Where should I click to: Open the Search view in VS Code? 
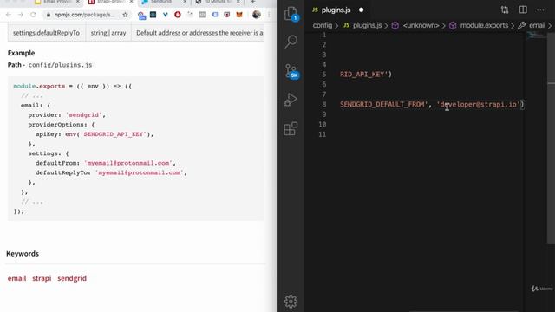click(x=291, y=42)
